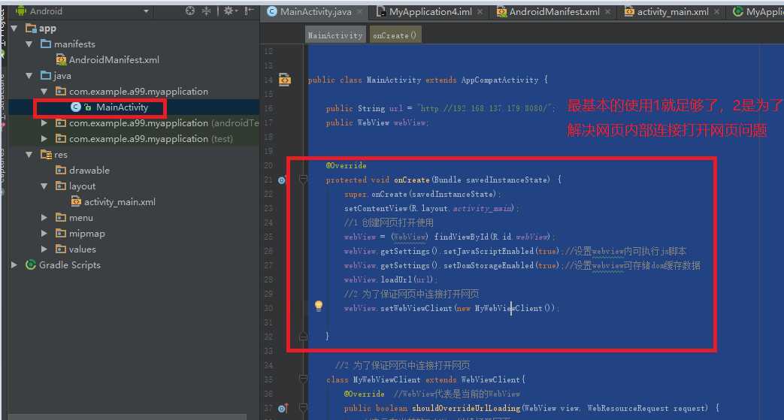Hide the Project tool window with the hide icon

249,11
